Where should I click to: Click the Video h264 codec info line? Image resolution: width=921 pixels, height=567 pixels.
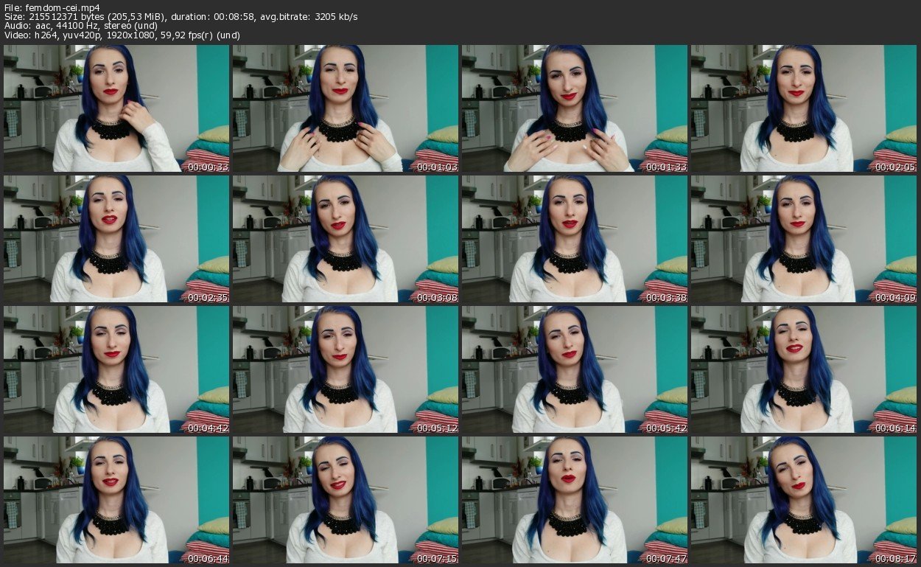tap(122, 35)
